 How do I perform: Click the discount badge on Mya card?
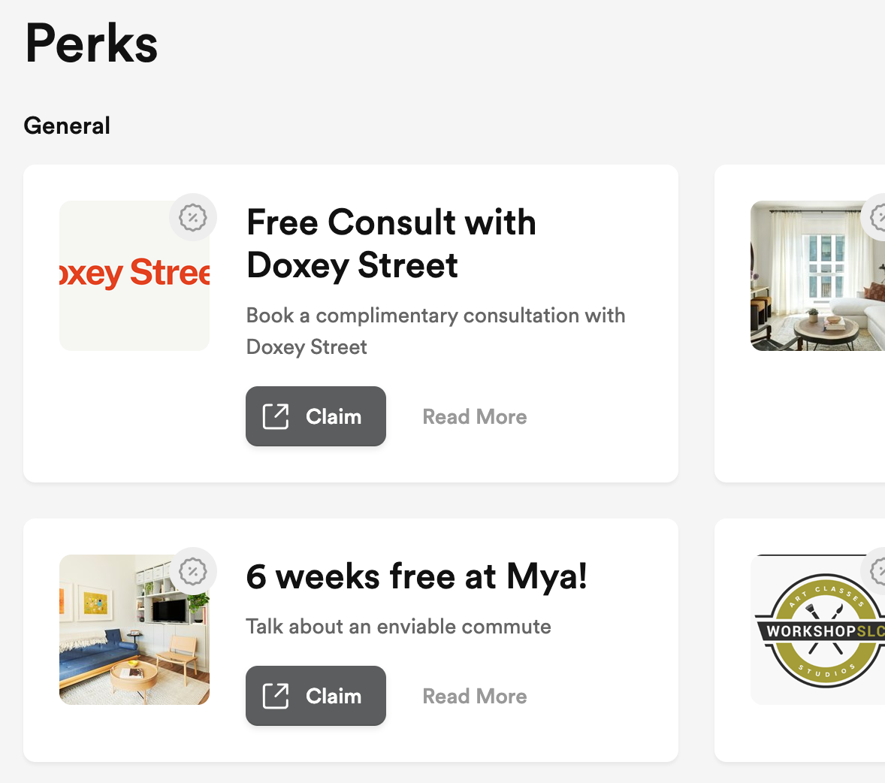193,571
